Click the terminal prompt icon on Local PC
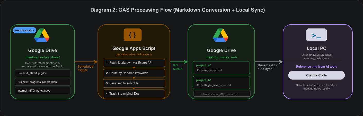Viewport: 363px width, 116px height. click(x=316, y=35)
